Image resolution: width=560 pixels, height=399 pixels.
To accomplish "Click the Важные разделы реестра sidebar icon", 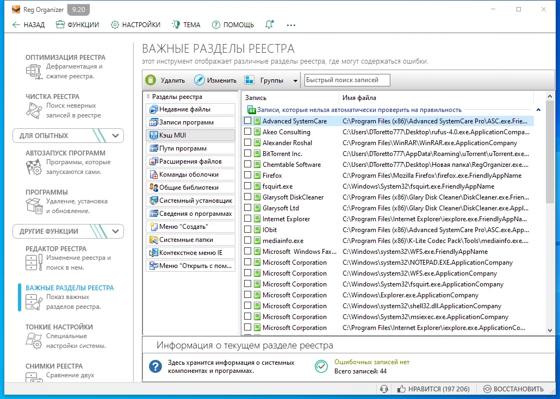I will [x=34, y=302].
